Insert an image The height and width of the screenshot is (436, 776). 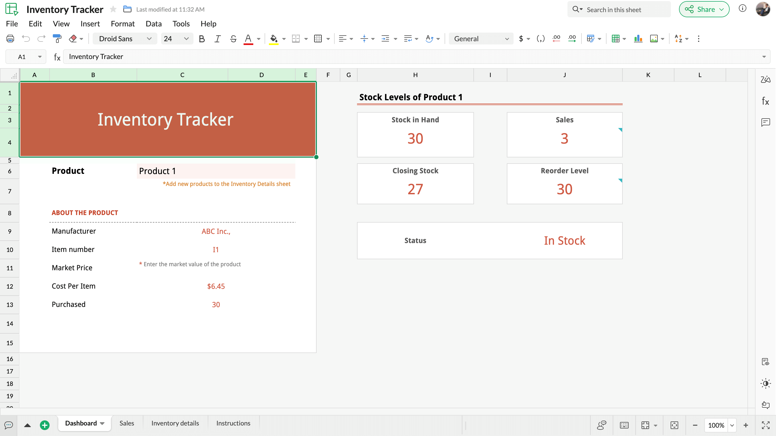click(654, 39)
